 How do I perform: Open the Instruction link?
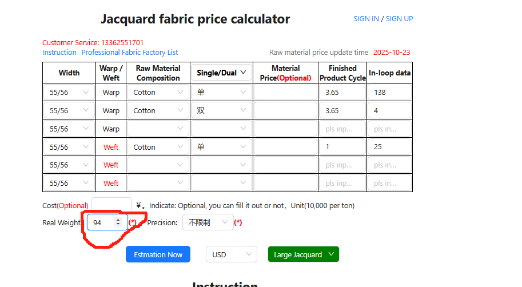tap(59, 52)
